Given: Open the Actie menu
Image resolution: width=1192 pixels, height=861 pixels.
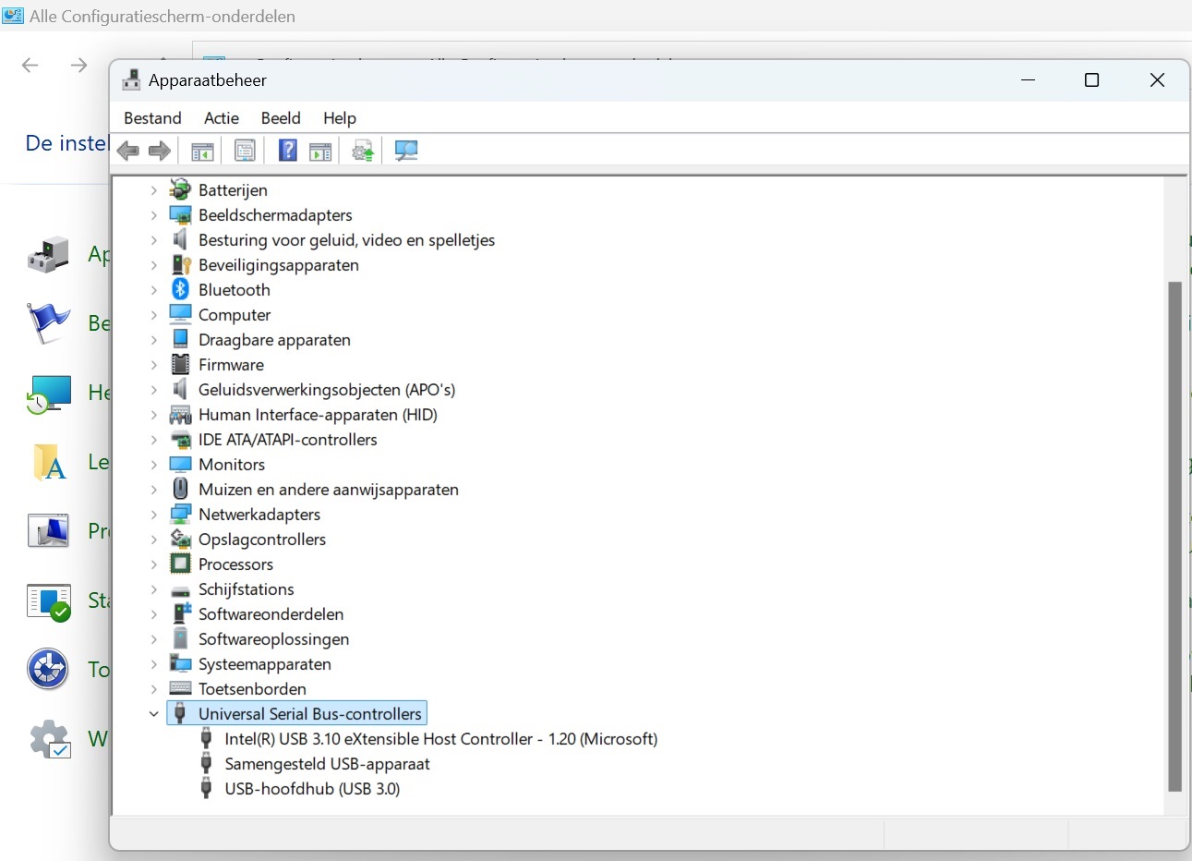Looking at the screenshot, I should (x=222, y=118).
